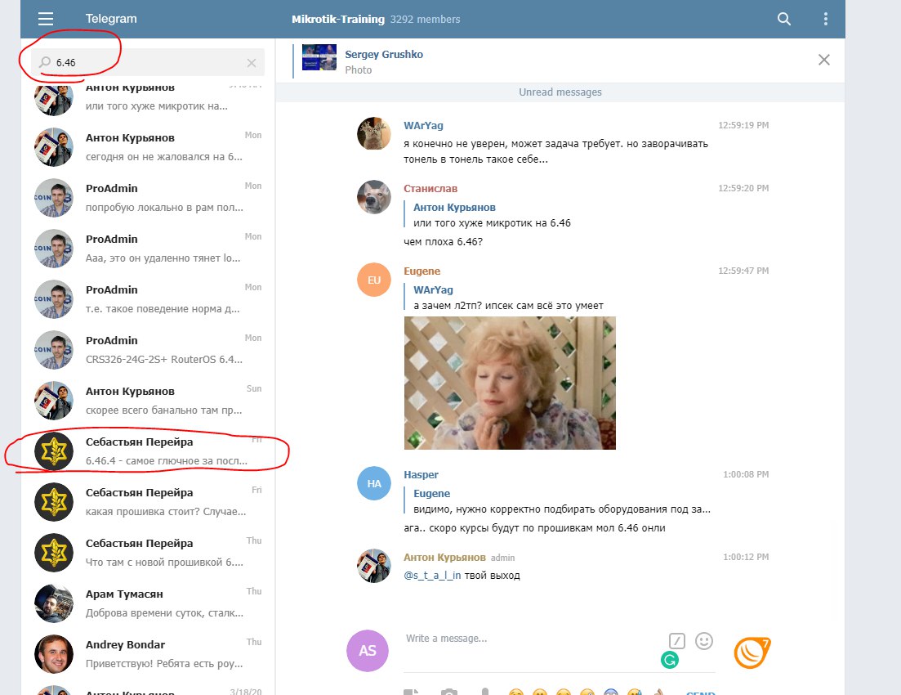
Task: Select ProAdmin result 'Ааа, это он удаленно тянет lo...'
Action: point(148,249)
